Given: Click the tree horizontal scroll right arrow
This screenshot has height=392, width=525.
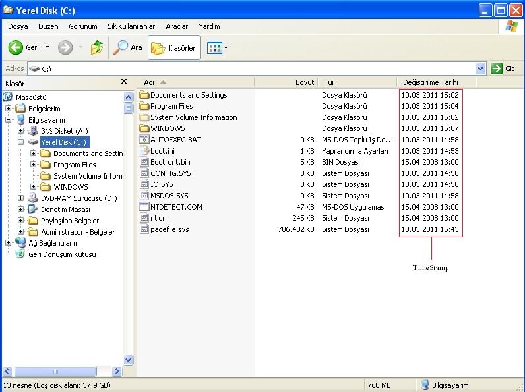Looking at the screenshot, I should tap(117, 372).
